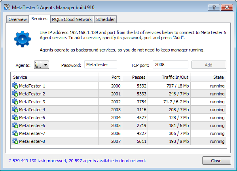Close the window with red X
Viewport: 237px width, 171px height.
click(x=227, y=7)
